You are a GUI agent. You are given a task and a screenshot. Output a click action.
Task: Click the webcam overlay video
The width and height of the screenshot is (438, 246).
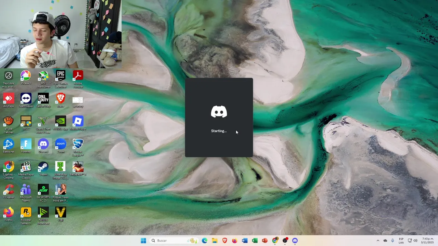pos(61,34)
